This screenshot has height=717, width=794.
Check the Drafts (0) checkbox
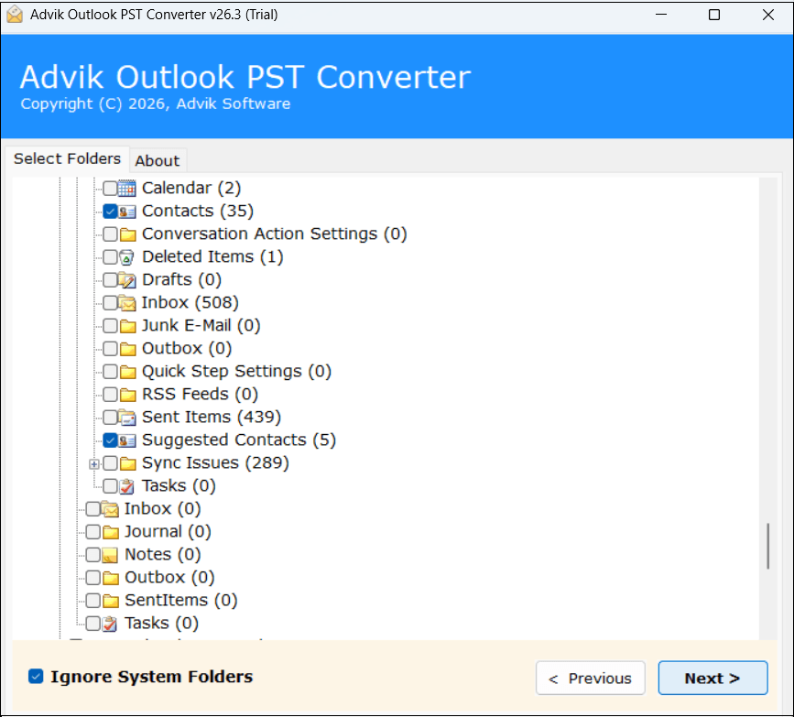pos(110,279)
